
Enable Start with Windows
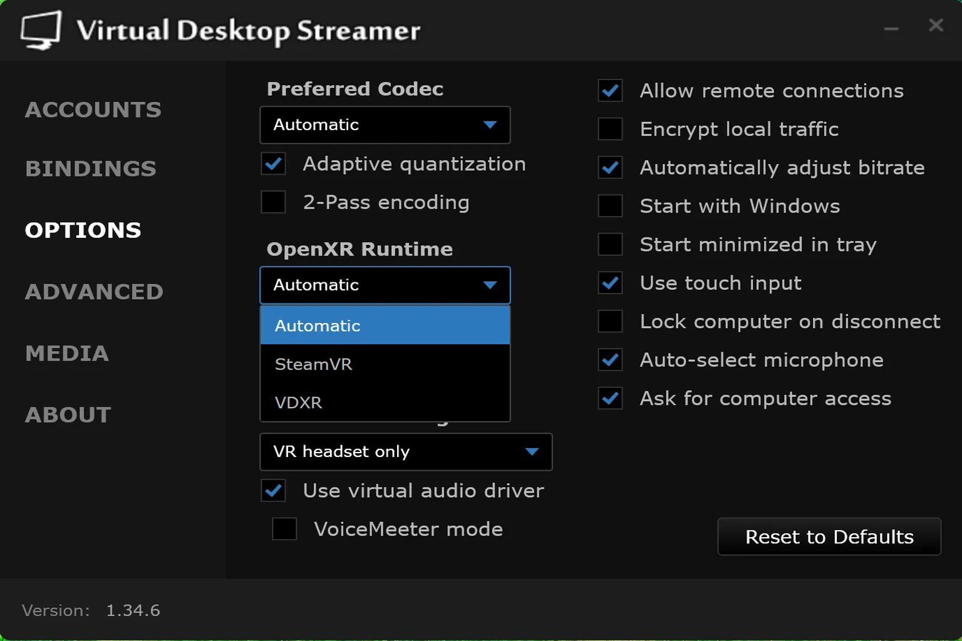coord(609,206)
